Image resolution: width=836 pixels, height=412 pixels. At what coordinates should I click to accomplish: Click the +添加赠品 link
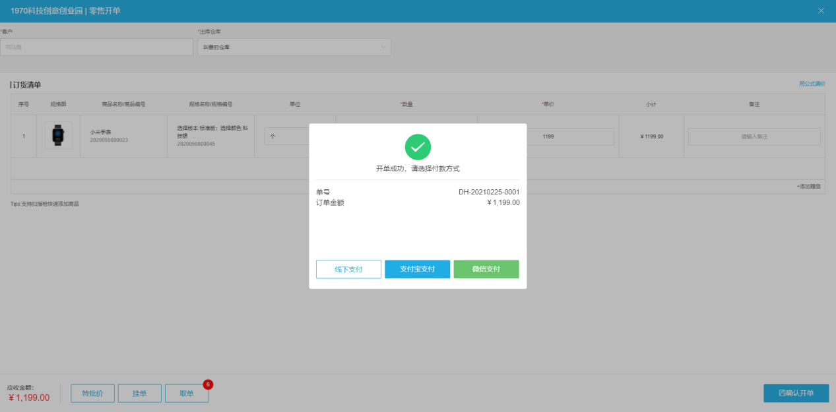(x=808, y=187)
